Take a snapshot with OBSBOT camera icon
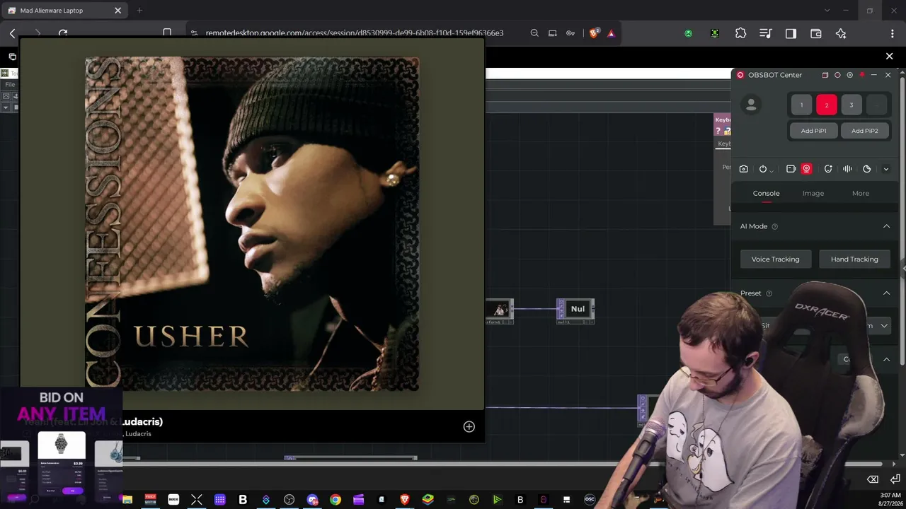Viewport: 906px width, 509px height. 743,169
